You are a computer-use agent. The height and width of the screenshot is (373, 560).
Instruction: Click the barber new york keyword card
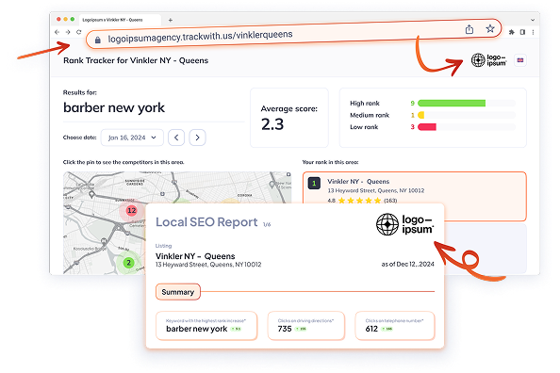[x=206, y=326]
